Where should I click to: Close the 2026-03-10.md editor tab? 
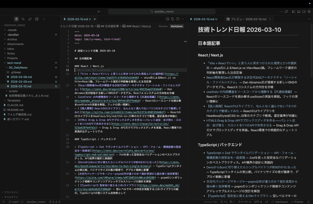(95, 19)
